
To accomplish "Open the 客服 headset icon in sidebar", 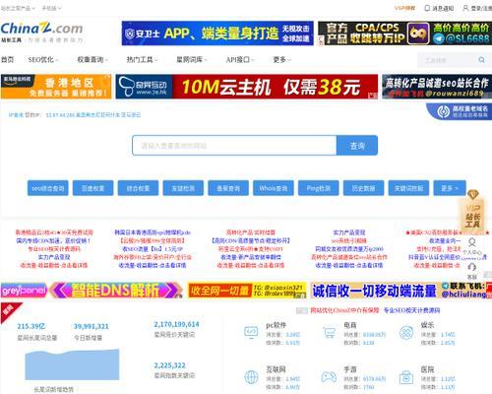I will (472, 267).
